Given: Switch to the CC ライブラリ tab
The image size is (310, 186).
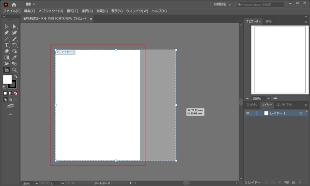Looking at the screenshot, I should point(284,105).
